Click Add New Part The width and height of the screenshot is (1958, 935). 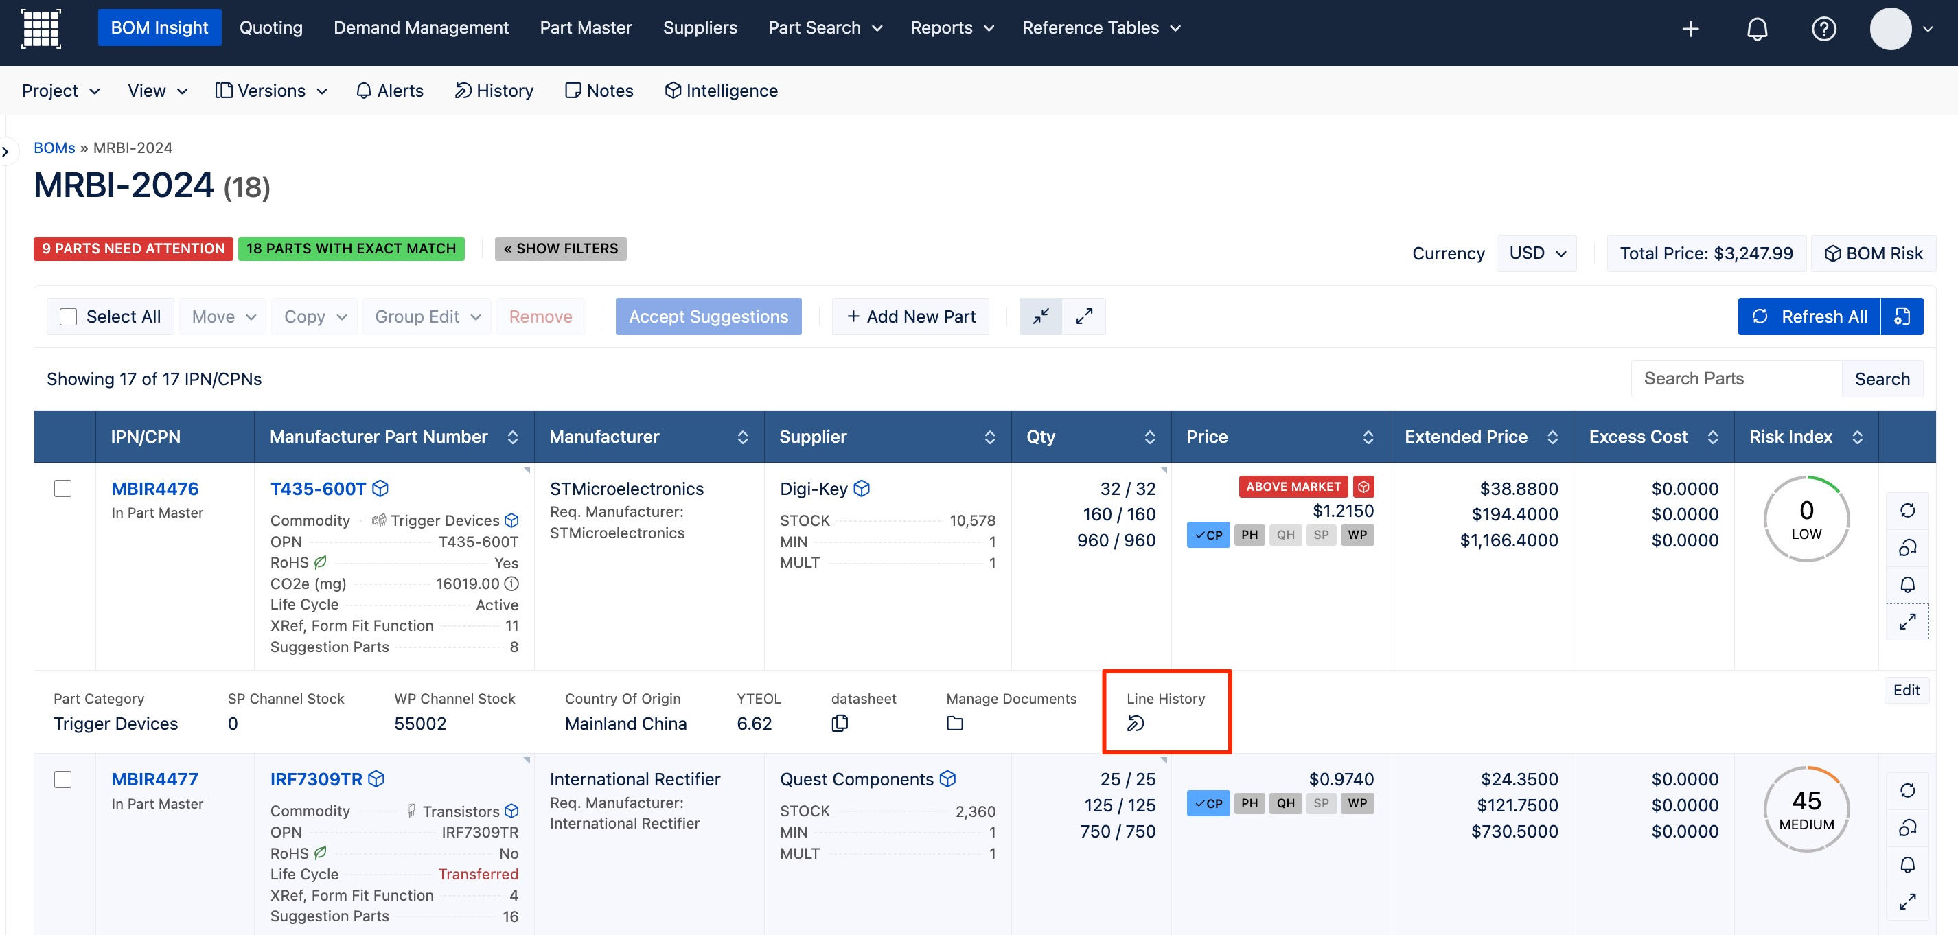910,316
